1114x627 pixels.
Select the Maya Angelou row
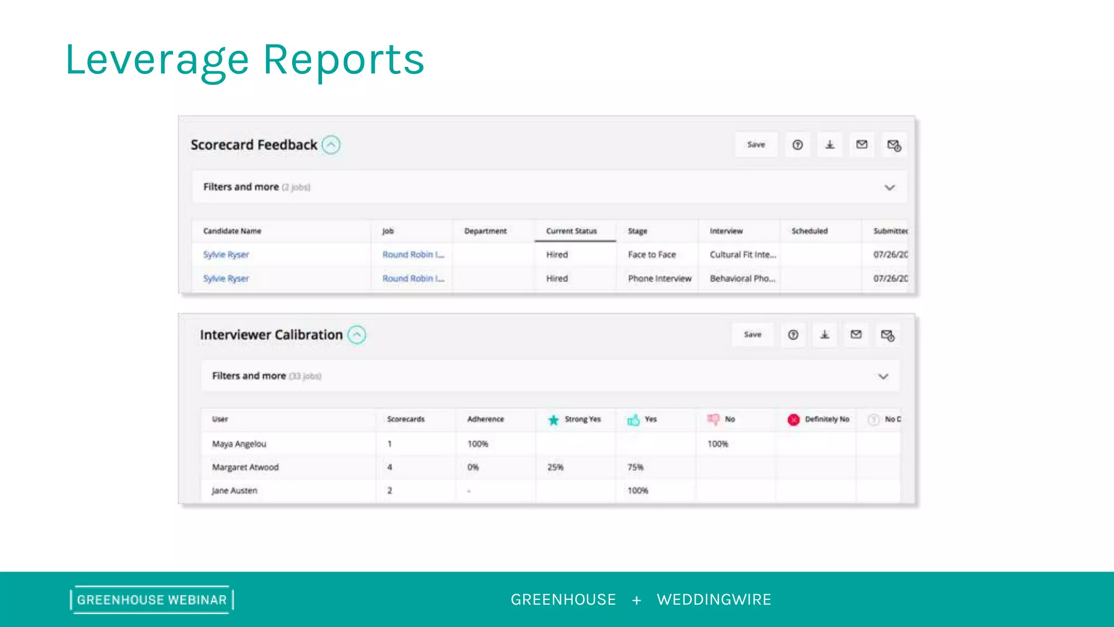[x=550, y=444]
